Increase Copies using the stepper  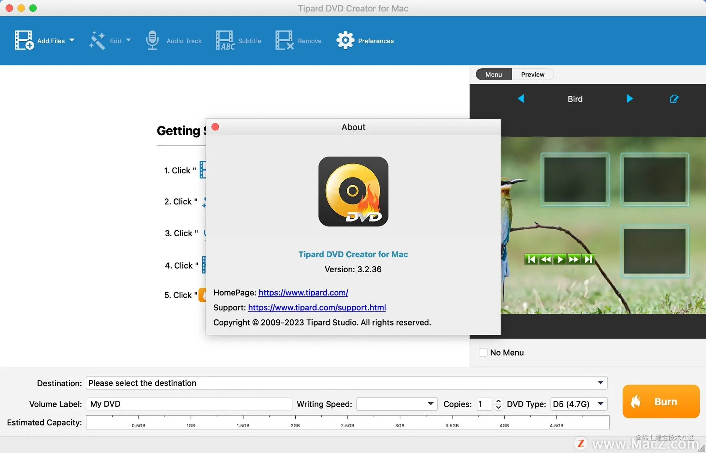point(498,401)
